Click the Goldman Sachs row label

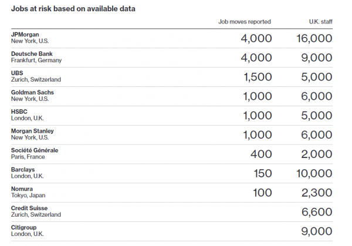tap(32, 93)
